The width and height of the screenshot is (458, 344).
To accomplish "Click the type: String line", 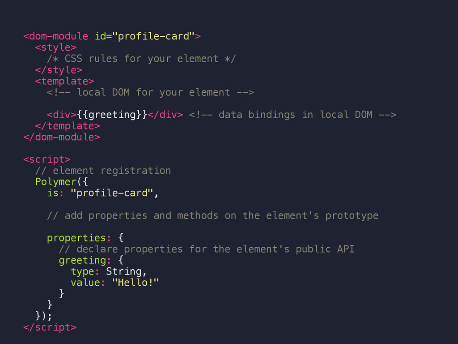I will pos(108,271).
